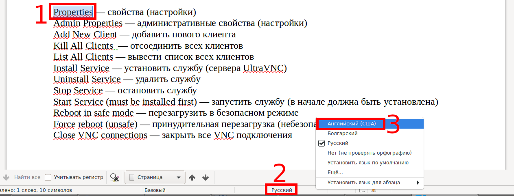Viewport: 514px width, 196px height.
Task: Choose Нет (не проверять орфографию) option
Action: coord(370,153)
